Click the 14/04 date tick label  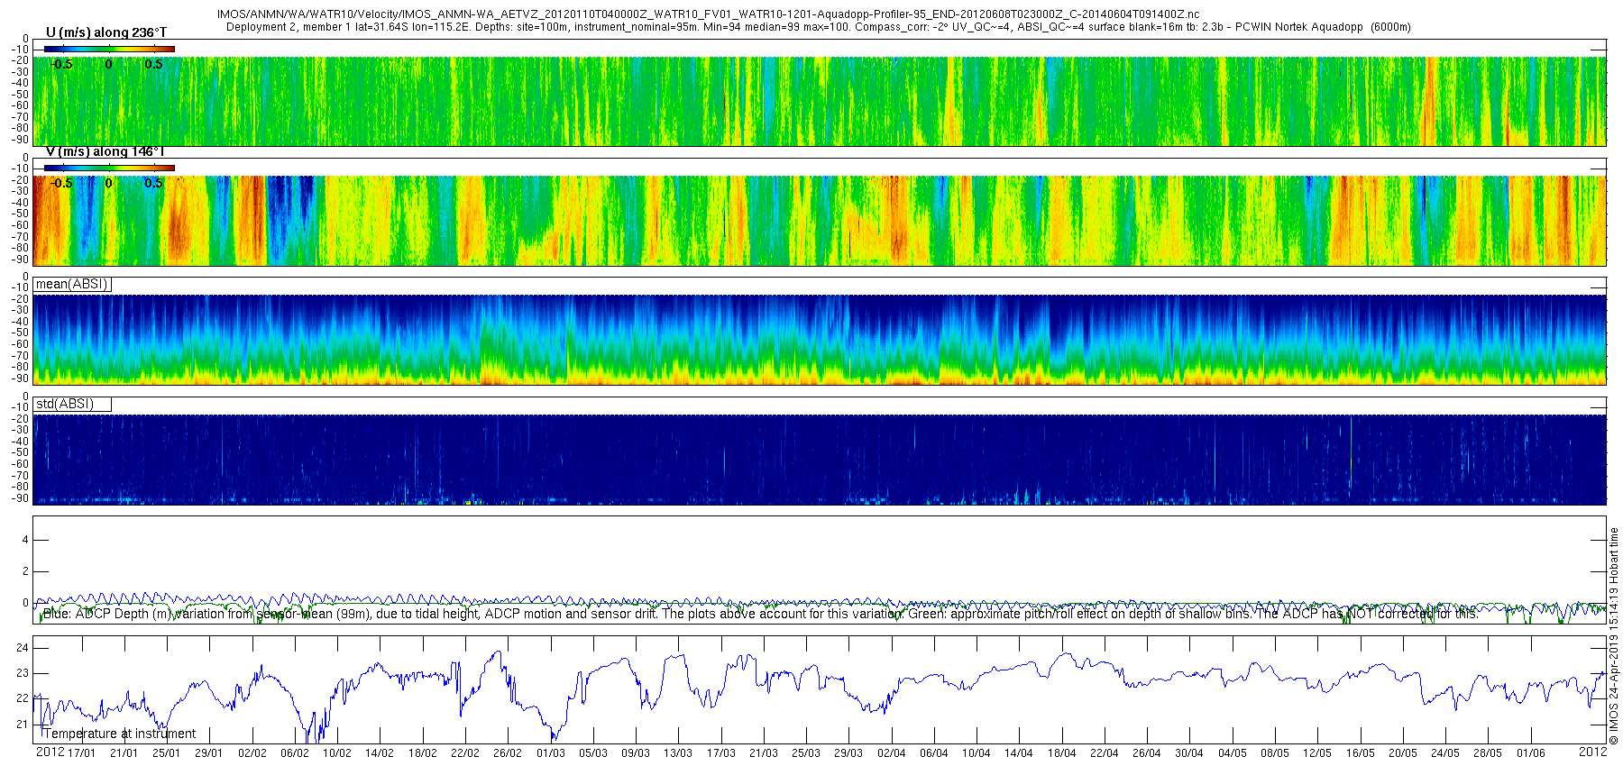point(1018,753)
